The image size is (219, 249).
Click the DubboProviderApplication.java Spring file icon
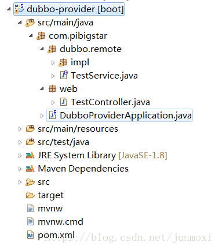coord(53,115)
